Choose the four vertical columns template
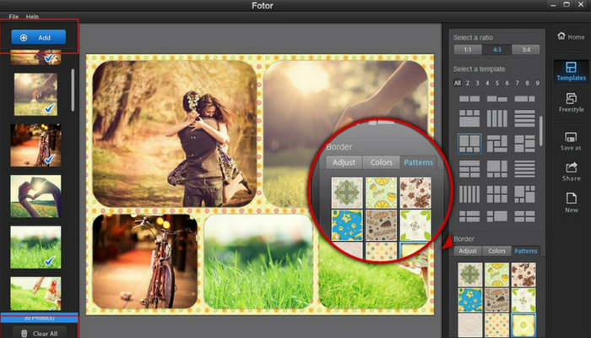The width and height of the screenshot is (591, 338). pos(496,118)
